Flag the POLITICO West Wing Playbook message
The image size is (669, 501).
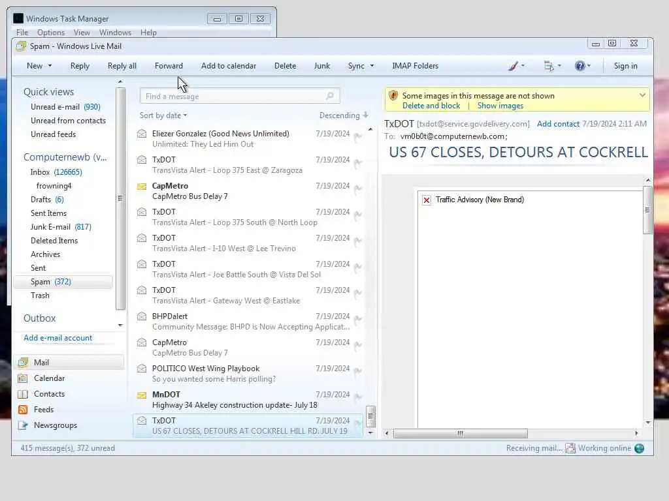point(358,371)
